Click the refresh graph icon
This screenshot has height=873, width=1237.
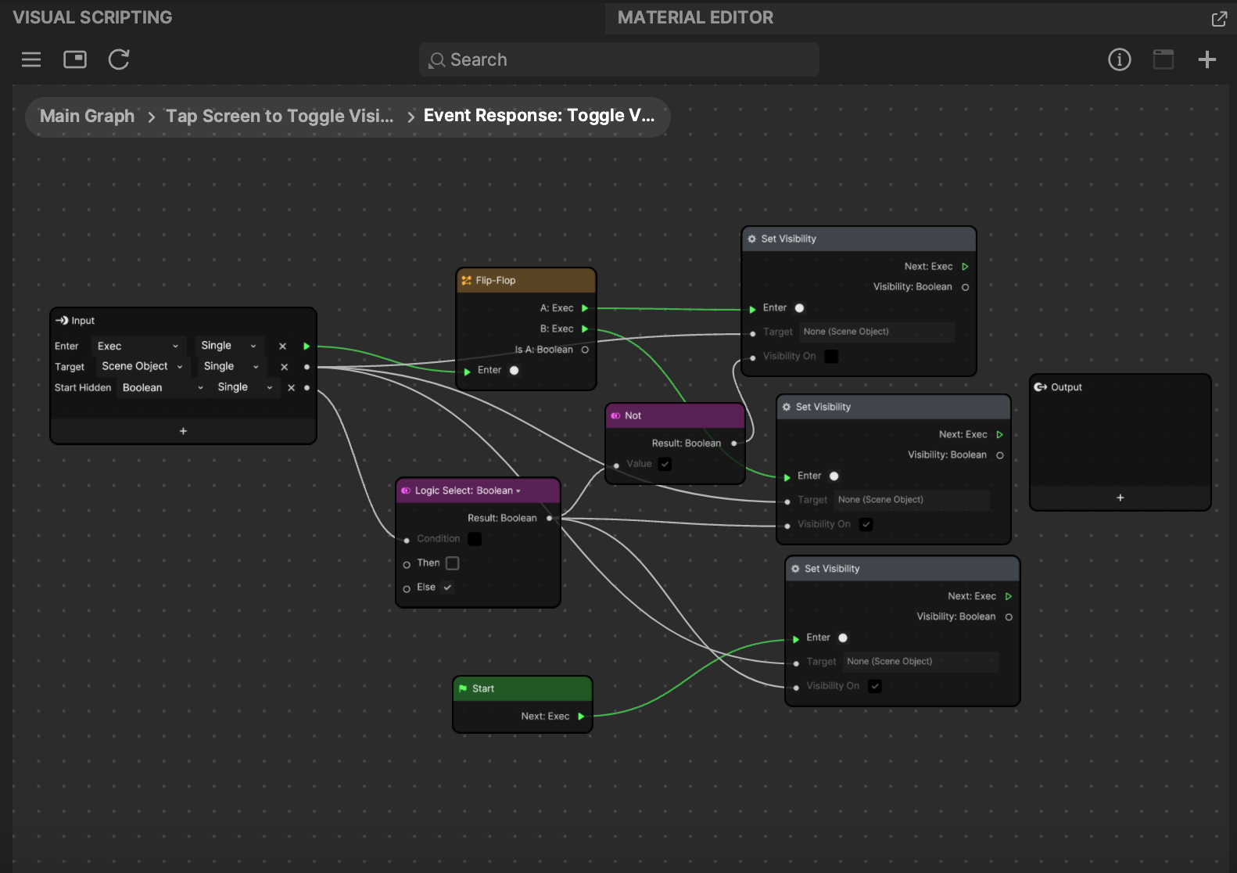(119, 59)
